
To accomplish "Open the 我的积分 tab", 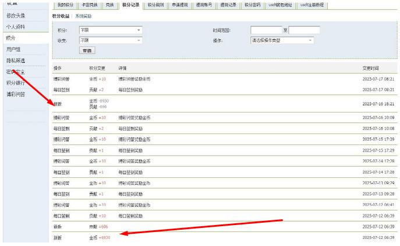I will (x=65, y=5).
